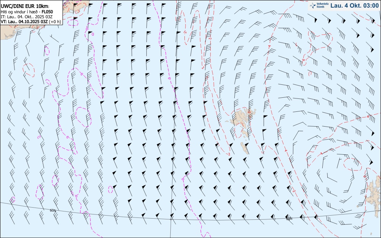Select the "Lau. 4 Okt. 03:00" timestamp

pos(354,6)
